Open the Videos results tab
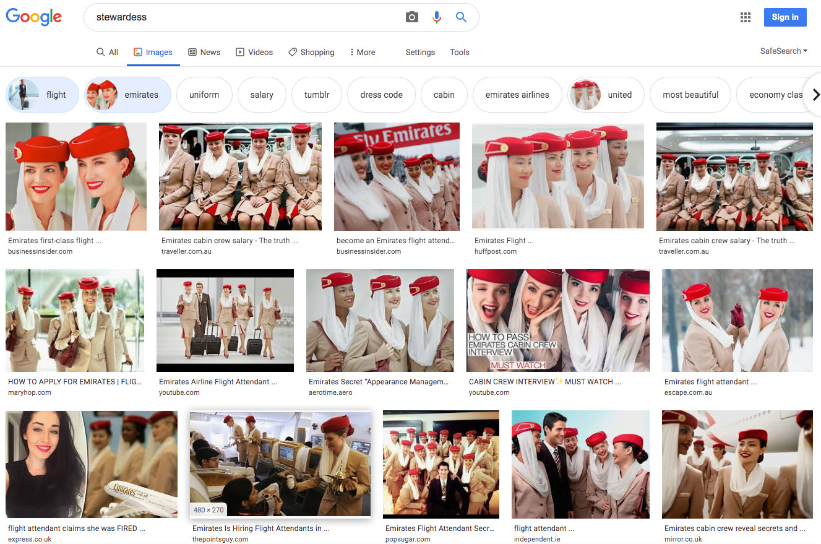821x544 pixels. click(x=254, y=53)
